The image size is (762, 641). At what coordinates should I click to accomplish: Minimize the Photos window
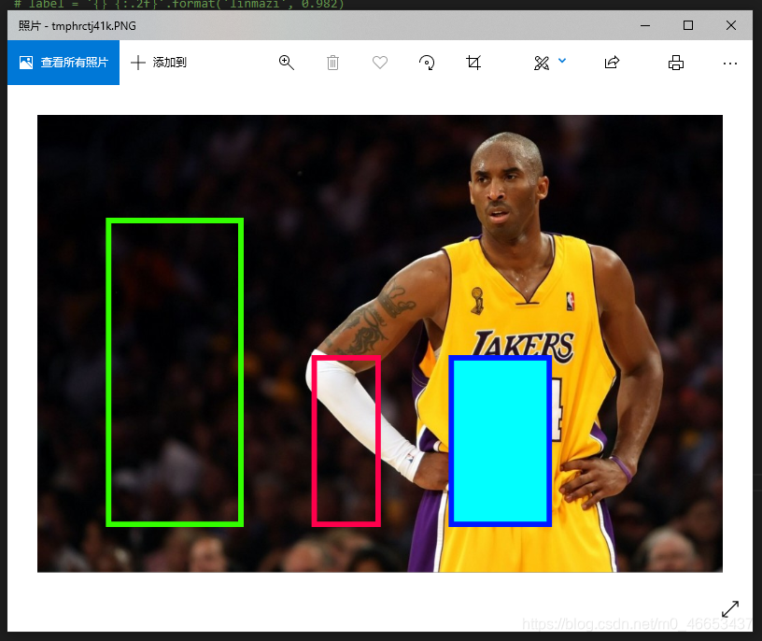point(645,25)
